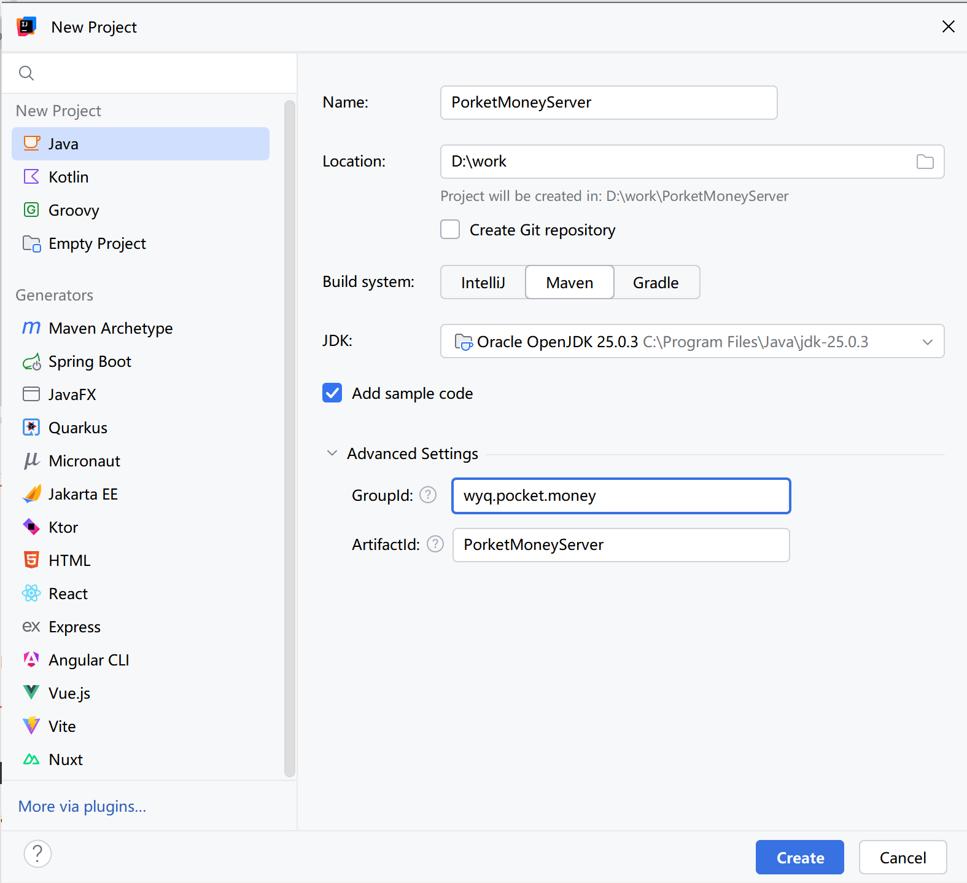Click the Vite lightning icon
Image resolution: width=967 pixels, height=883 pixels.
(31, 726)
